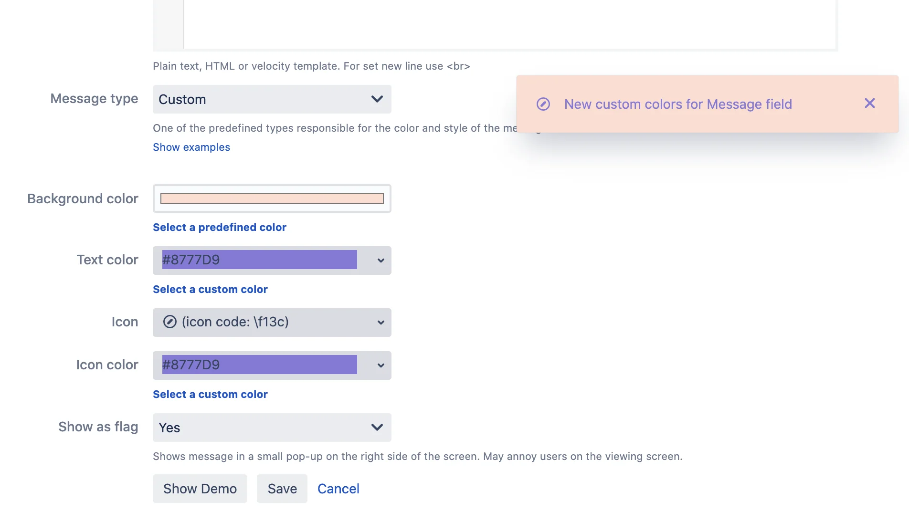Click the compass icon in the notification flag
Viewport: 909px width, 522px height.
543,104
